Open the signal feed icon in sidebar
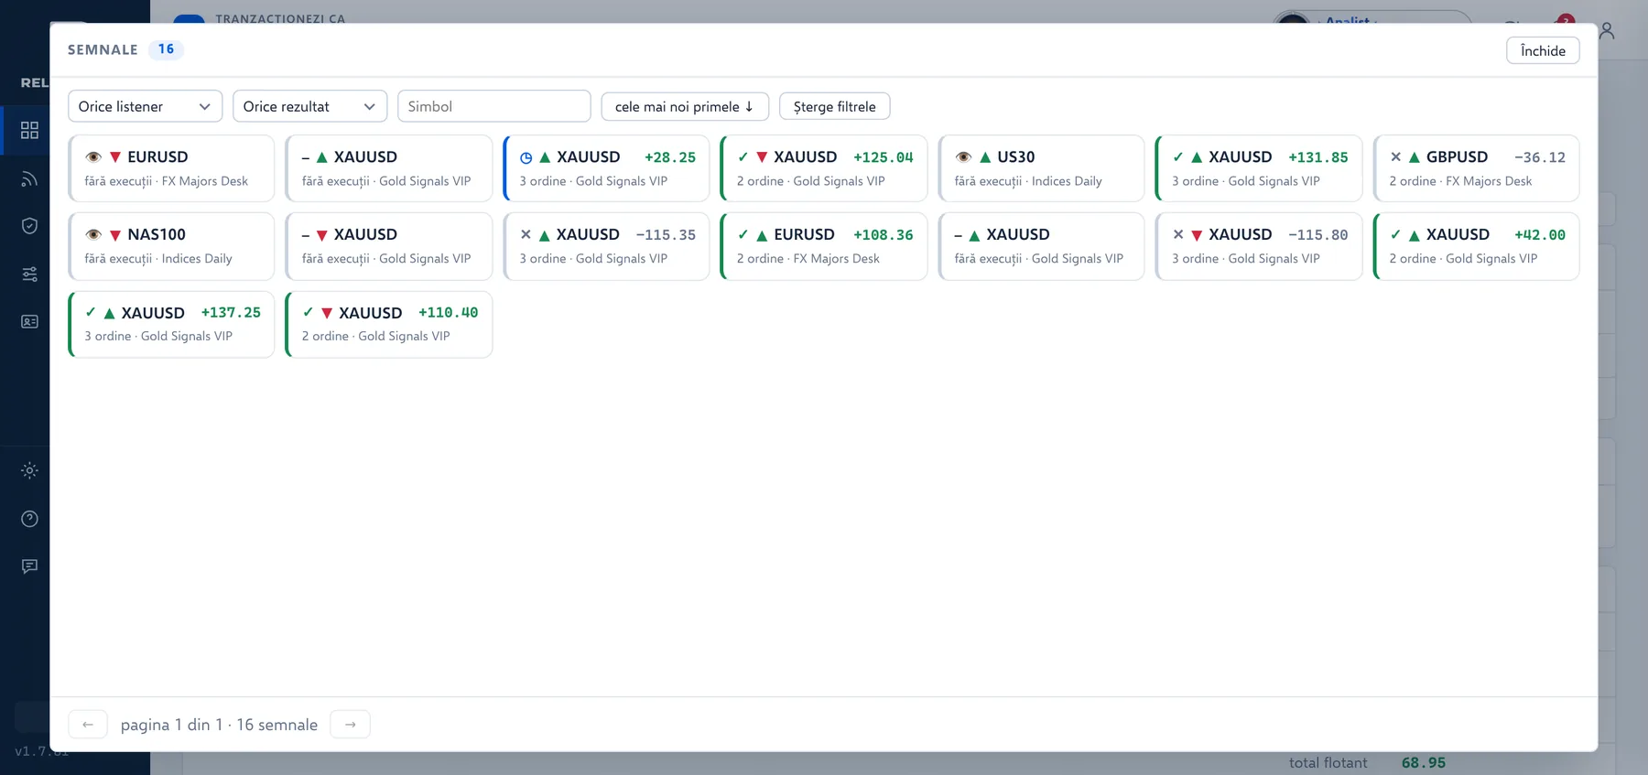This screenshot has height=775, width=1648. [x=29, y=178]
